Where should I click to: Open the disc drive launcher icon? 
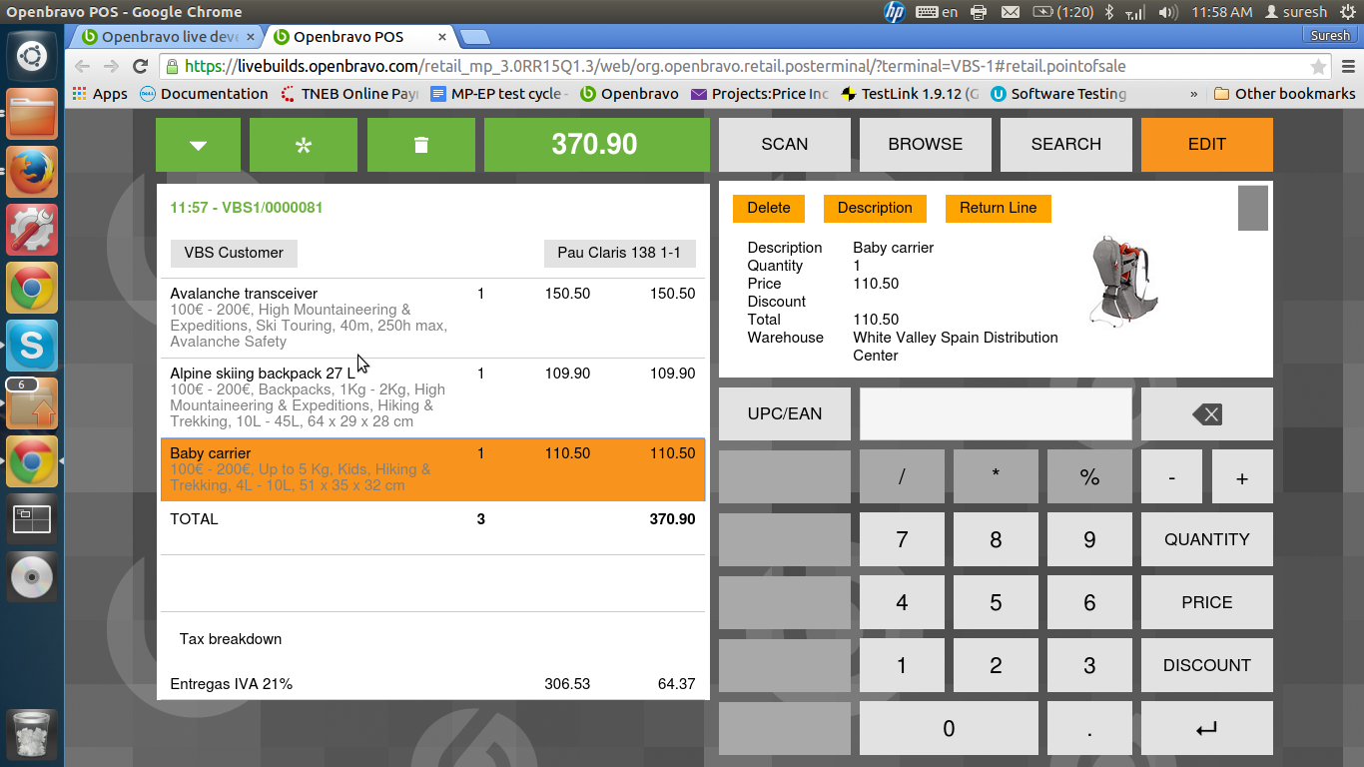point(32,577)
